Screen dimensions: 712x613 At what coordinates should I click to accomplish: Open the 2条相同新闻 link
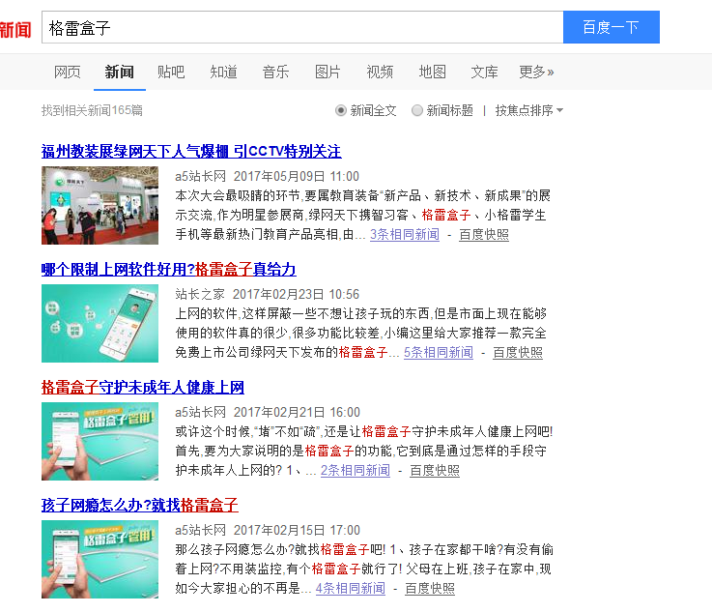pos(356,470)
